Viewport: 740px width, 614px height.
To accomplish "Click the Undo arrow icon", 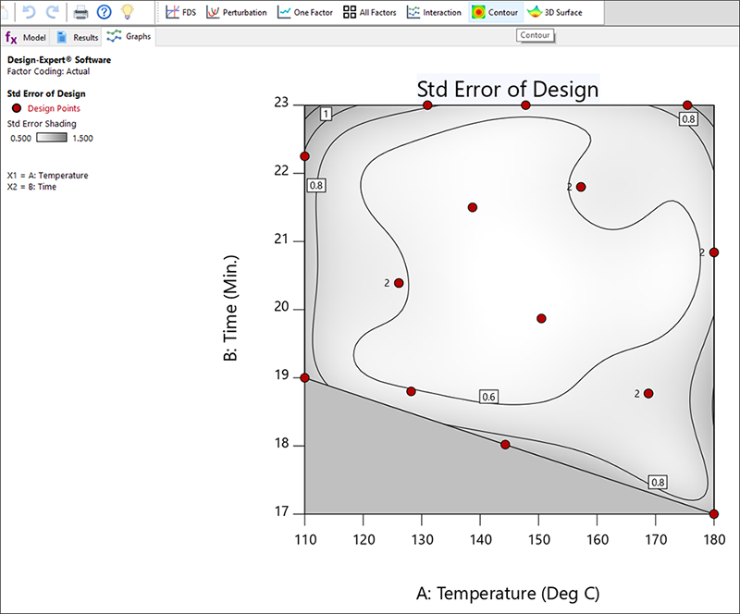I will tap(28, 12).
